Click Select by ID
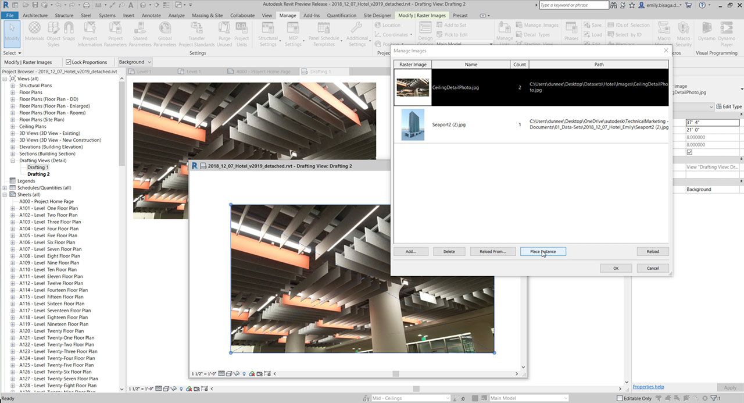 (624, 34)
